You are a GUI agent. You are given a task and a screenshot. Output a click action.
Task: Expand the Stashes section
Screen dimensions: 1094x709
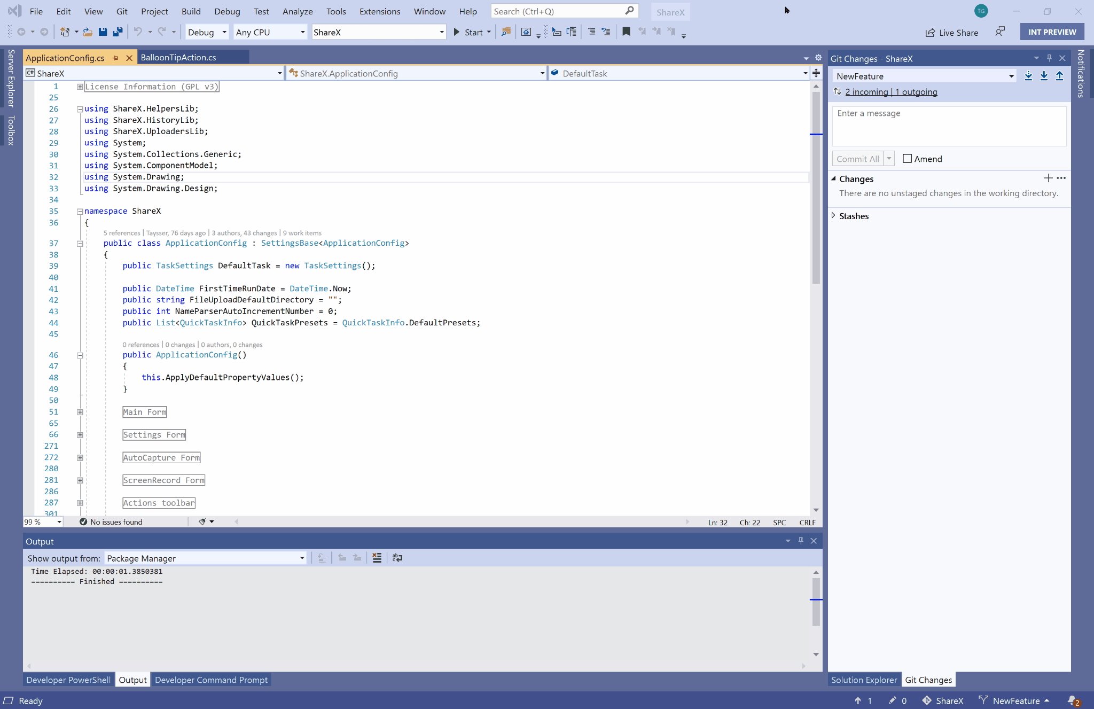click(834, 216)
